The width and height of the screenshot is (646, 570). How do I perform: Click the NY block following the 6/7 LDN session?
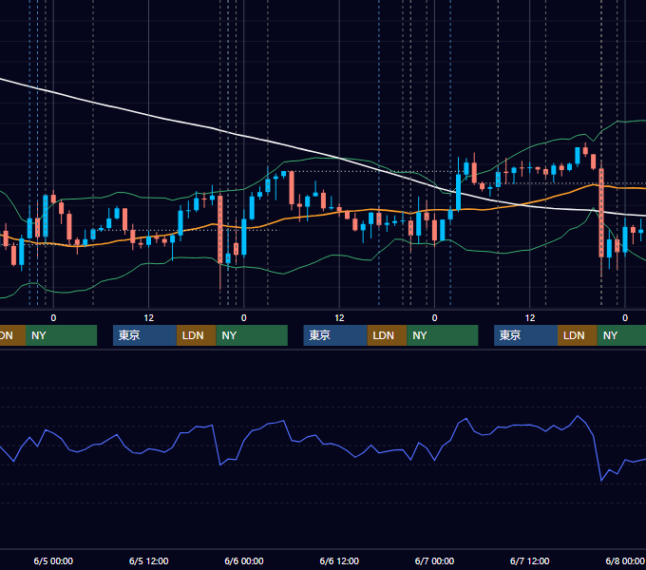click(x=621, y=335)
